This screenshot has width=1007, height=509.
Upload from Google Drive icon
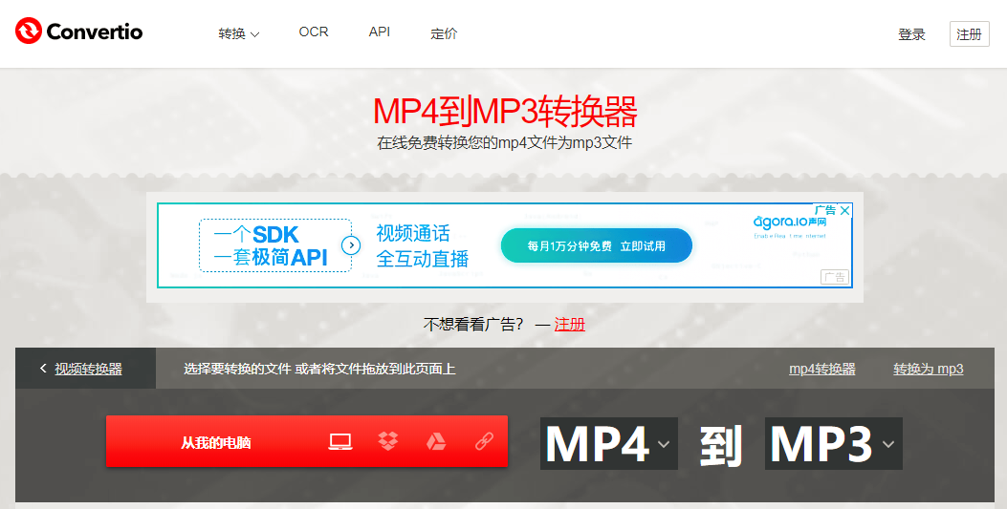click(436, 441)
